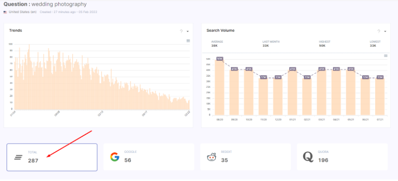Image resolution: width=398 pixels, height=181 pixels.
Task: Select the Total 287 card
Action: pyautogui.click(x=52, y=157)
